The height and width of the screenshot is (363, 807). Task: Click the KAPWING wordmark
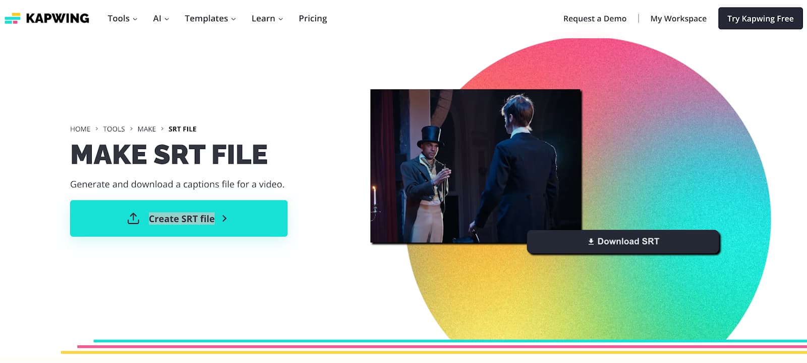tap(57, 18)
